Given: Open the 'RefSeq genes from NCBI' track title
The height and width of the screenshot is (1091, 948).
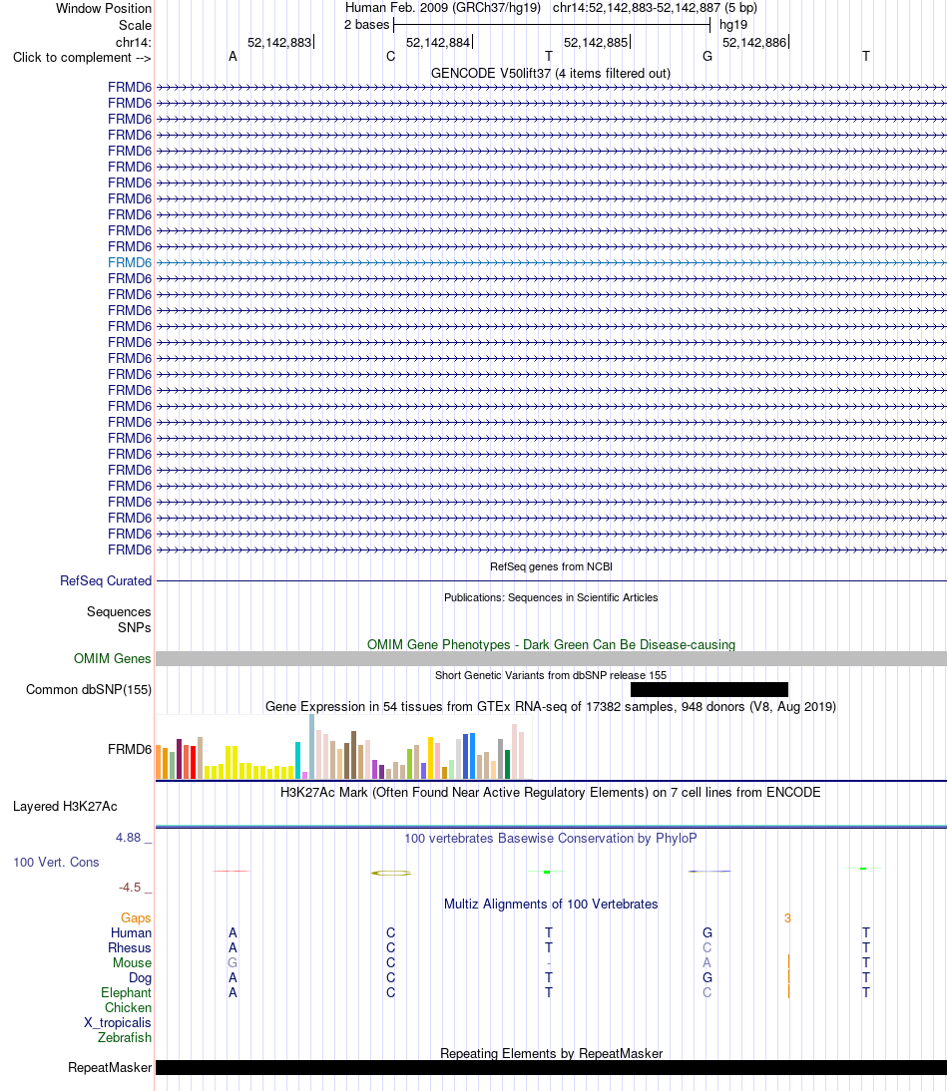Looking at the screenshot, I should 551,566.
